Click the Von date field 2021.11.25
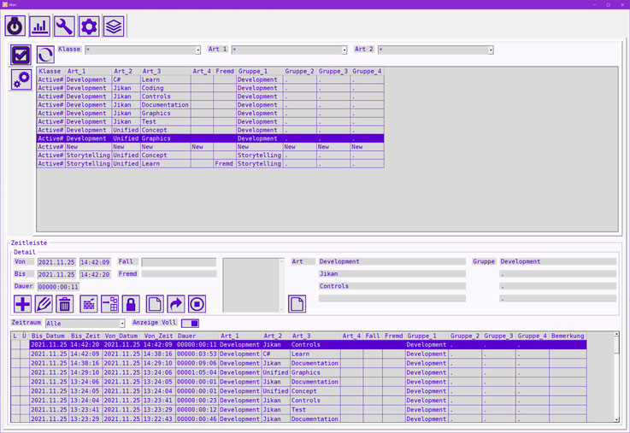The height and width of the screenshot is (433, 630). (x=56, y=262)
